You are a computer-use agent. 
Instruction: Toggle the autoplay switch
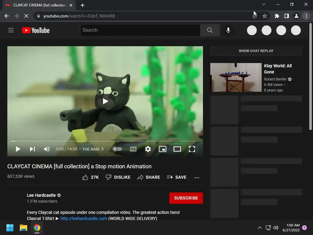(x=117, y=149)
